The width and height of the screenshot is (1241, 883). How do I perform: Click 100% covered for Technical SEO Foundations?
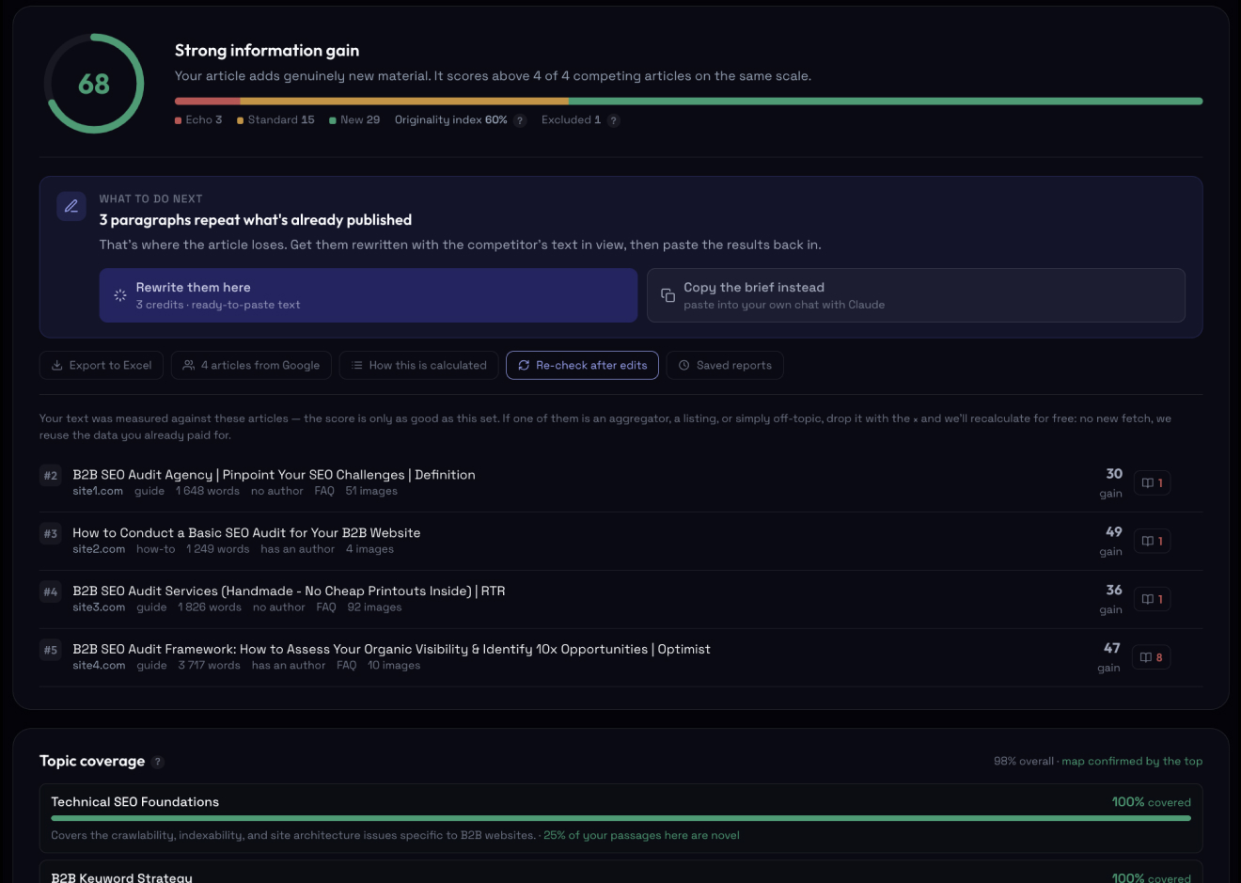tap(1152, 802)
